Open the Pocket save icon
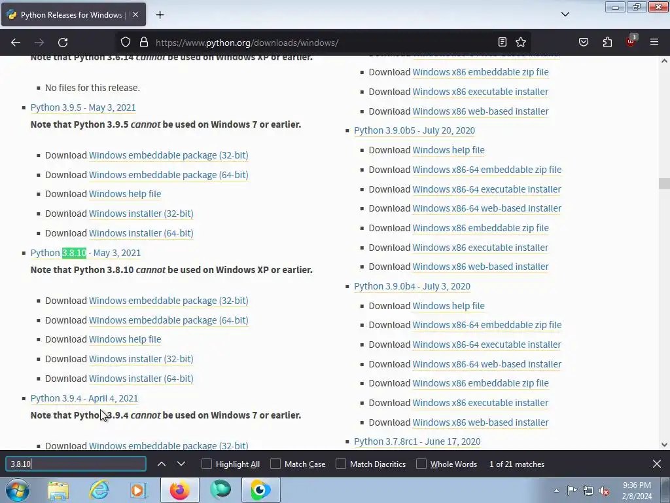 pos(584,42)
